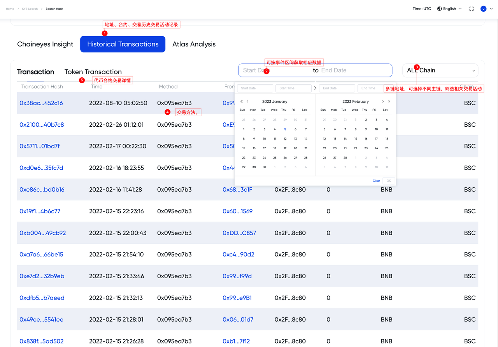Click the Time: UTC label
This screenshot has height=347, width=498.
coord(422,9)
